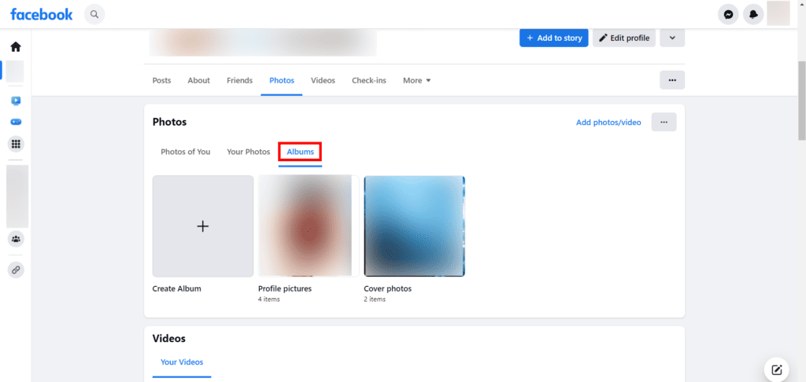Open Messenger from the top bar
The height and width of the screenshot is (382, 806).
pyautogui.click(x=728, y=15)
